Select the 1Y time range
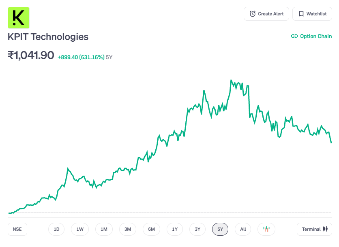Screen dimensions: 339x247 pos(175,229)
